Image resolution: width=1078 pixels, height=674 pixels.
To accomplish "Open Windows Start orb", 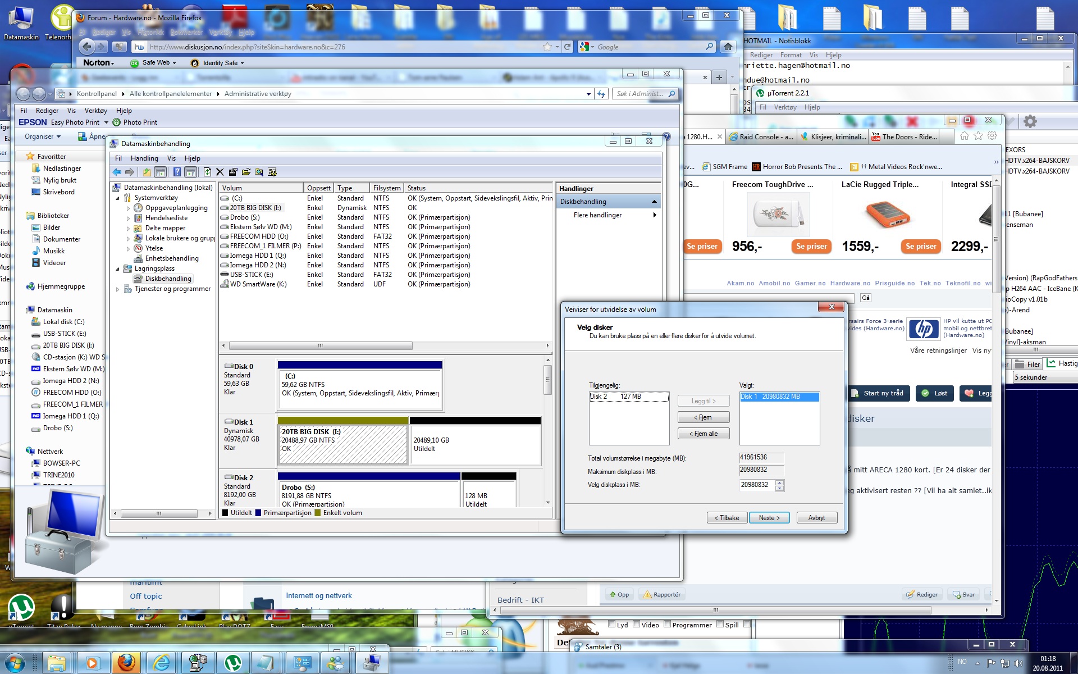I will pyautogui.click(x=15, y=663).
